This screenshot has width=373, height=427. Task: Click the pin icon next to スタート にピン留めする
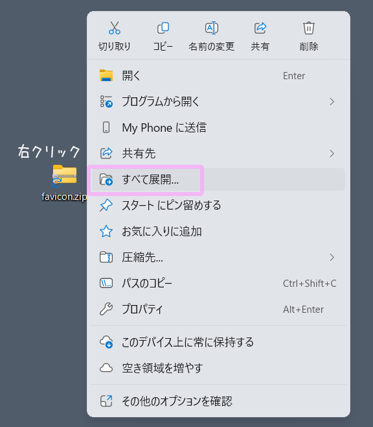pyautogui.click(x=106, y=205)
